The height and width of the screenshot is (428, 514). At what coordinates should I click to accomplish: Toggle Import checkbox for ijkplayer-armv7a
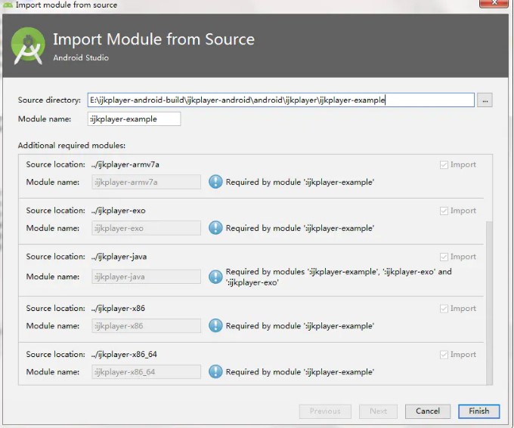coord(444,165)
